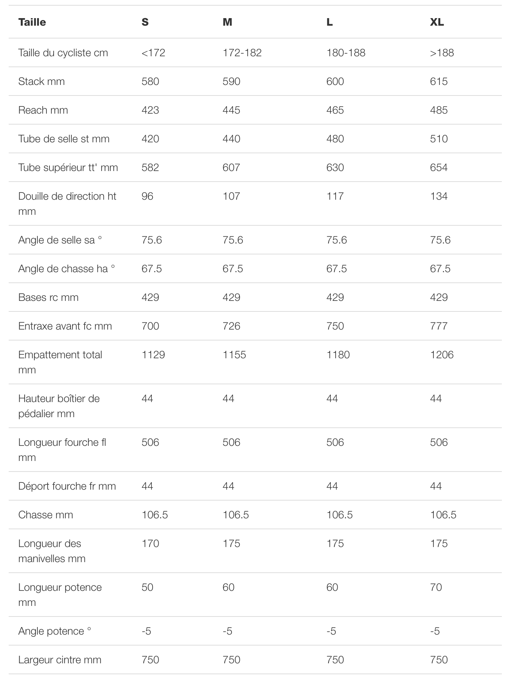Image resolution: width=506 pixels, height=675 pixels.
Task: Click the Taille column header
Action: [x=32, y=22]
